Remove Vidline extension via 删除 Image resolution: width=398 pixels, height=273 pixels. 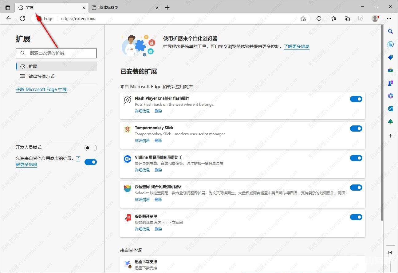(158, 170)
